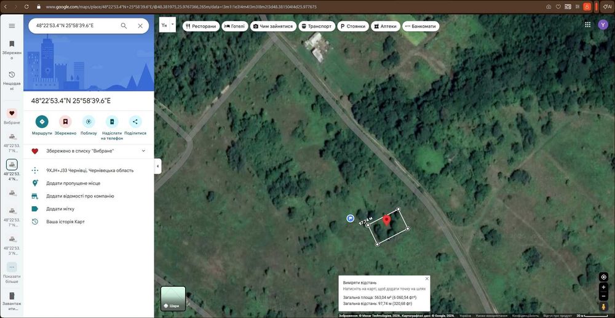The width and height of the screenshot is (615, 318).
Task: Click the Маршрути directions button
Action: click(42, 125)
